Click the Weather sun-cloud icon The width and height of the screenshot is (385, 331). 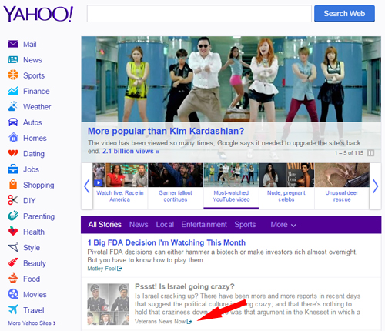13,106
